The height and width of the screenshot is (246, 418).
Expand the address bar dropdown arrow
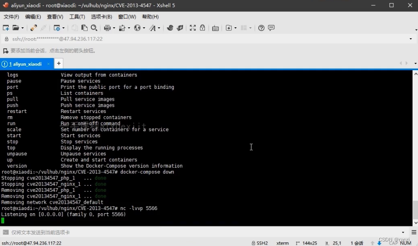(411, 39)
